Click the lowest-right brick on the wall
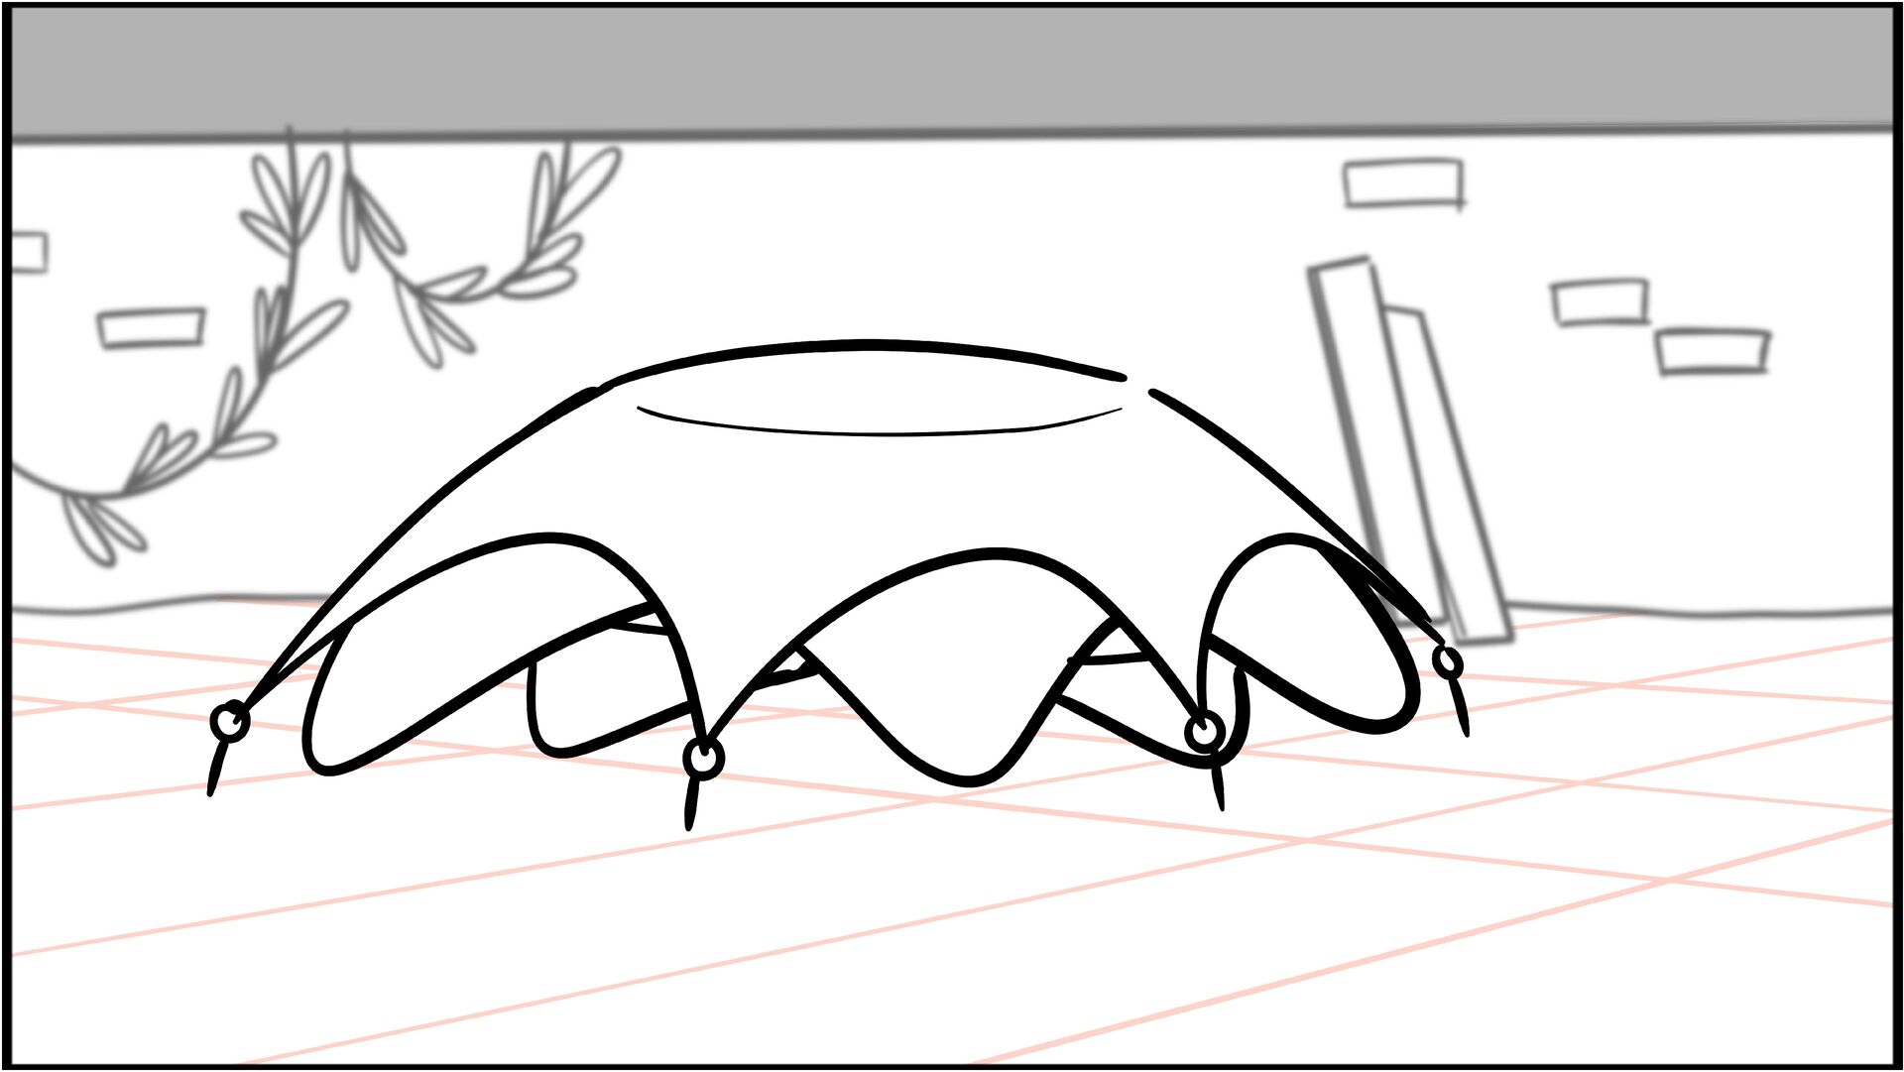 [x=1714, y=352]
